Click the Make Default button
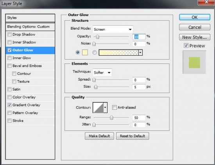Screen dimensions: 215x165 (x=99, y=136)
